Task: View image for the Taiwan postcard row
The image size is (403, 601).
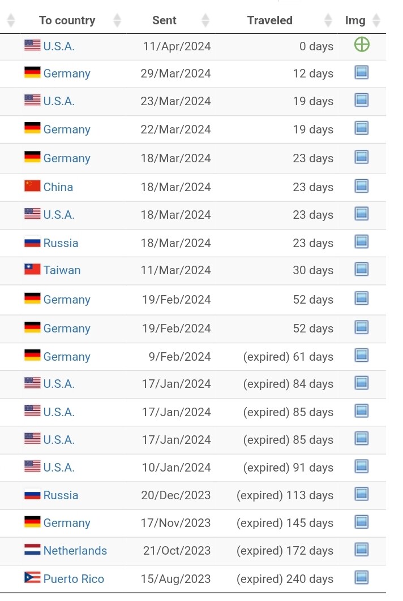Action: (361, 269)
